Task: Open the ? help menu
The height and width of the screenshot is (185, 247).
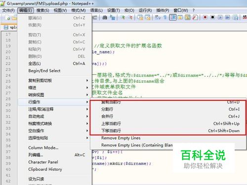Action: [194, 10]
